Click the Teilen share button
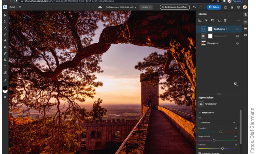Image resolution: width=256 pixels, height=154 pixels. point(214,7)
